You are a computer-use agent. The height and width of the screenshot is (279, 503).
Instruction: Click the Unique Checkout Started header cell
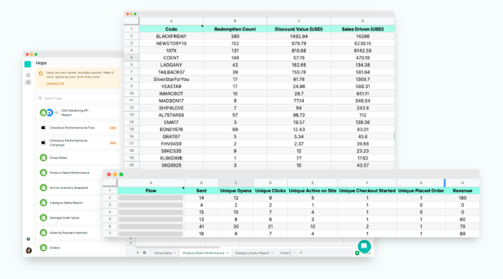367,190
